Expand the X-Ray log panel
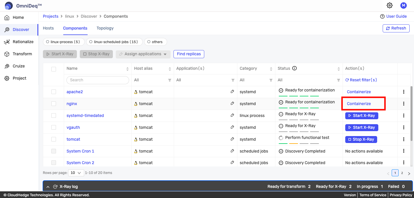Image resolution: width=414 pixels, height=198 pixels. click(48, 187)
